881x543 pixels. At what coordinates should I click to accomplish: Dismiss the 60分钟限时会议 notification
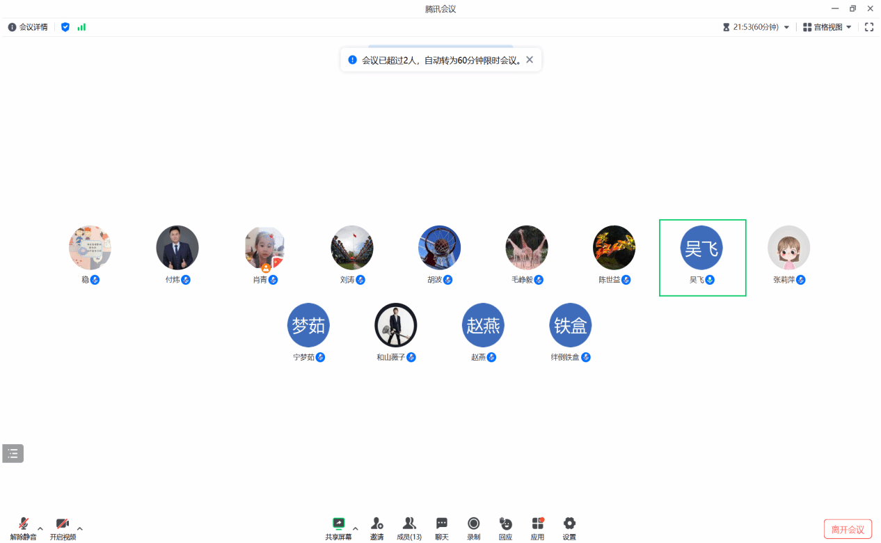coord(530,60)
